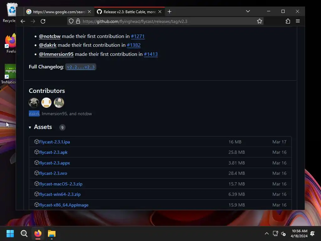
Task: Open the notifications bell icon
Action: pos(313,233)
